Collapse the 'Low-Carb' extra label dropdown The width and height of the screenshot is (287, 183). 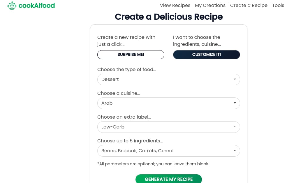(168, 127)
